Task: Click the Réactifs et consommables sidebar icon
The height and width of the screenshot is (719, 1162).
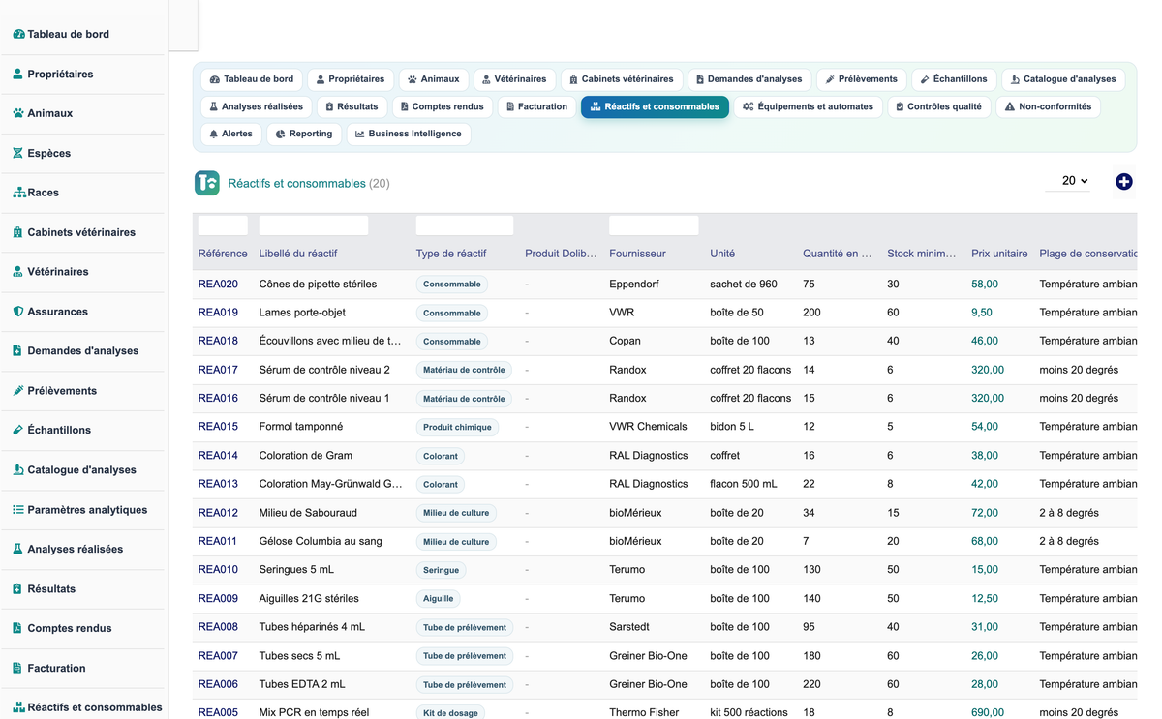Action: click(x=18, y=707)
